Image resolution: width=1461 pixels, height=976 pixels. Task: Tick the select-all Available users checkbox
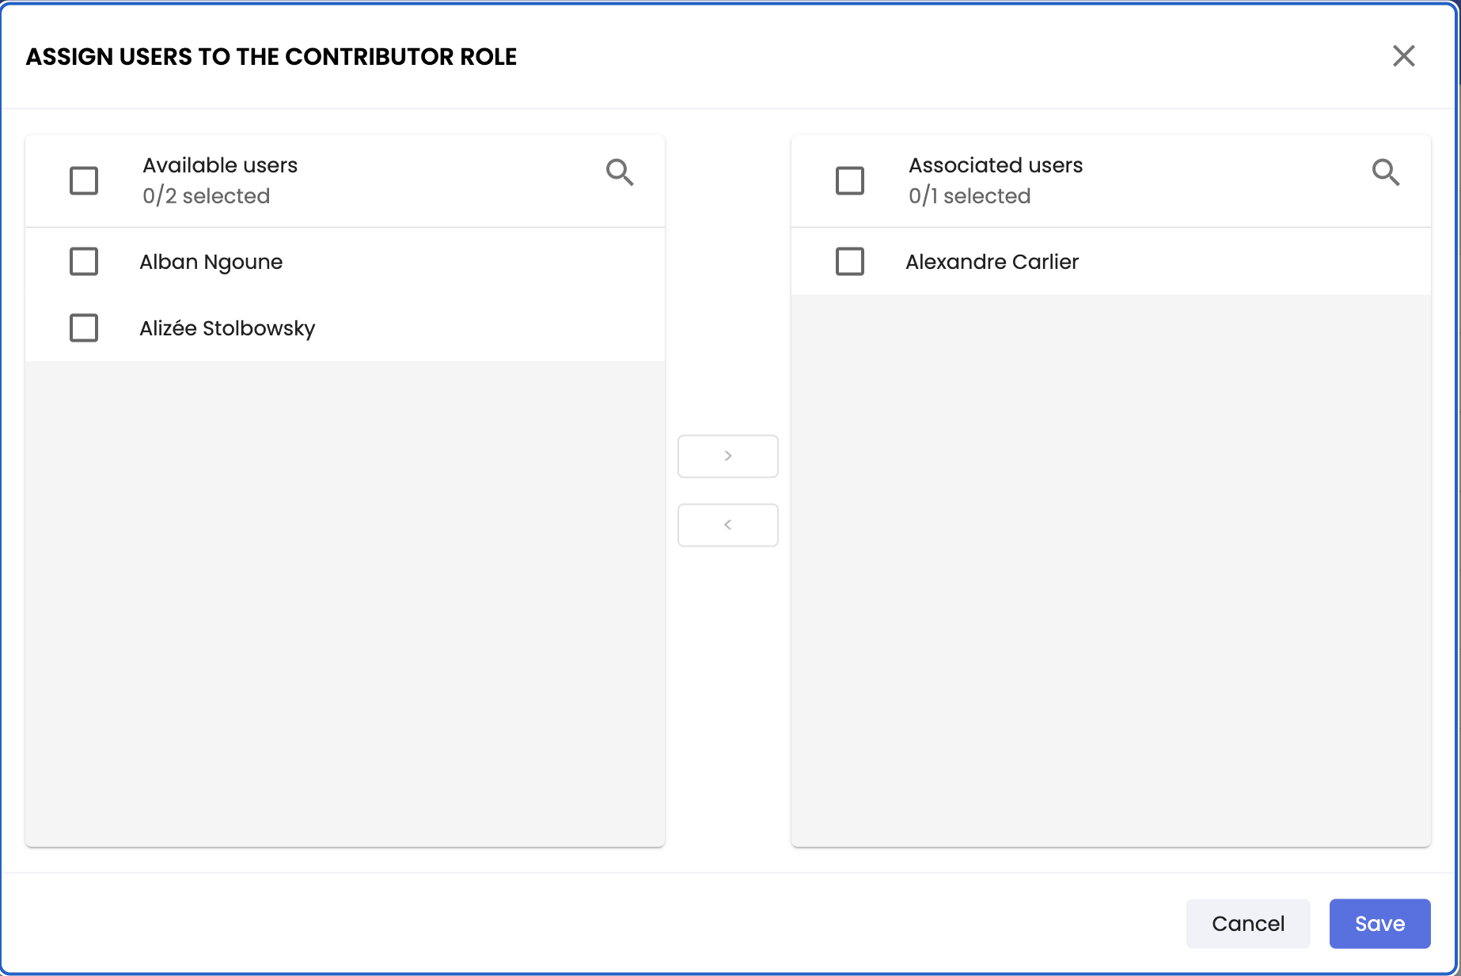pyautogui.click(x=84, y=180)
